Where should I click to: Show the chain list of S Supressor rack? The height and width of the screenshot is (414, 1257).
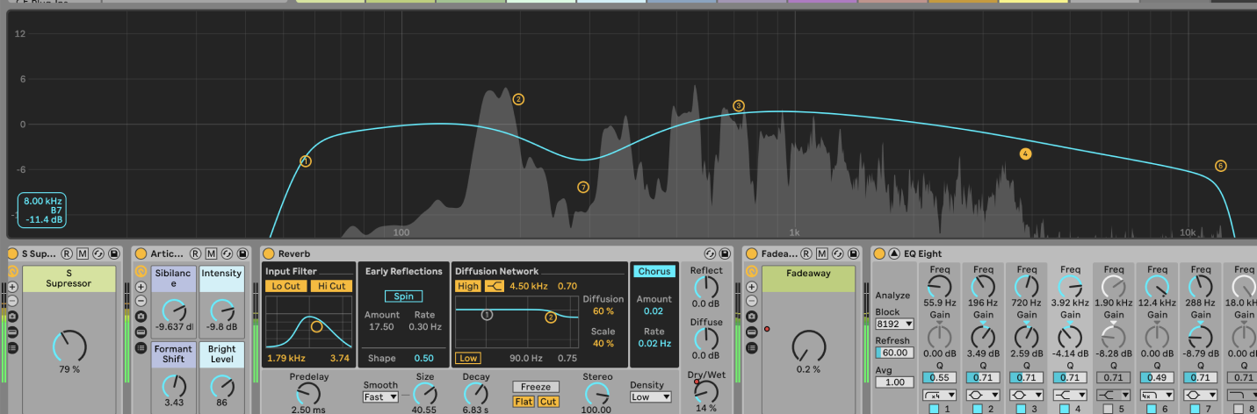tap(12, 348)
